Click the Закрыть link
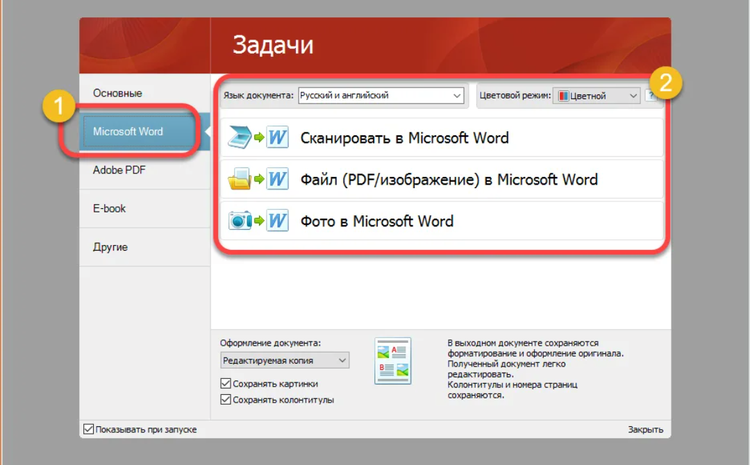This screenshot has height=465, width=750. [x=645, y=430]
